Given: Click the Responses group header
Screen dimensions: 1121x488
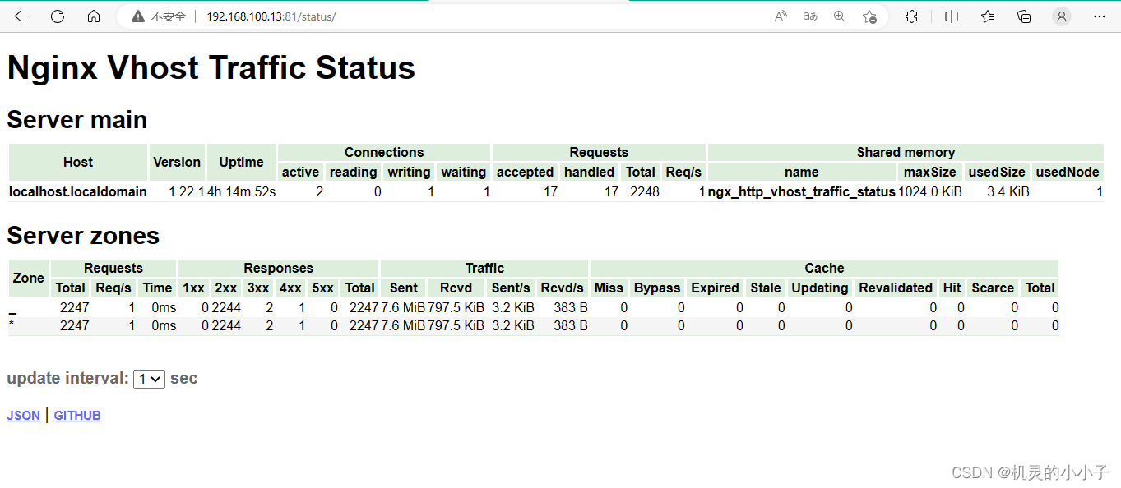Looking at the screenshot, I should (x=278, y=268).
